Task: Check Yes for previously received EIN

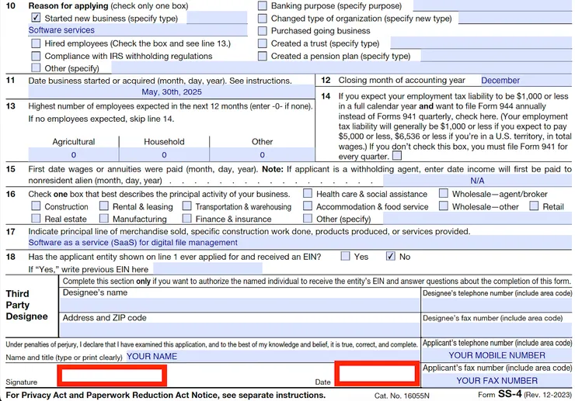Action: 345,256
